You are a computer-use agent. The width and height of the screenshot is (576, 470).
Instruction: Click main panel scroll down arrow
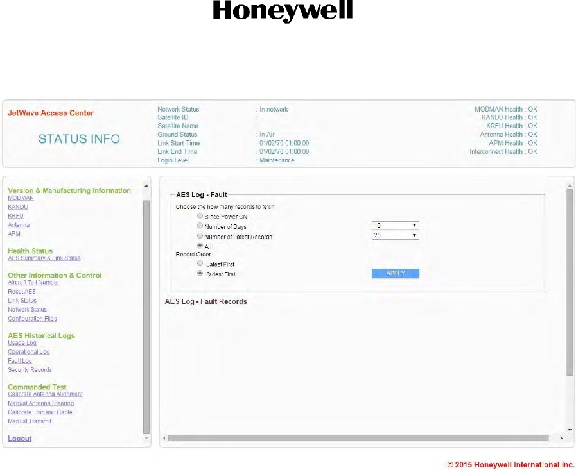coord(570,430)
